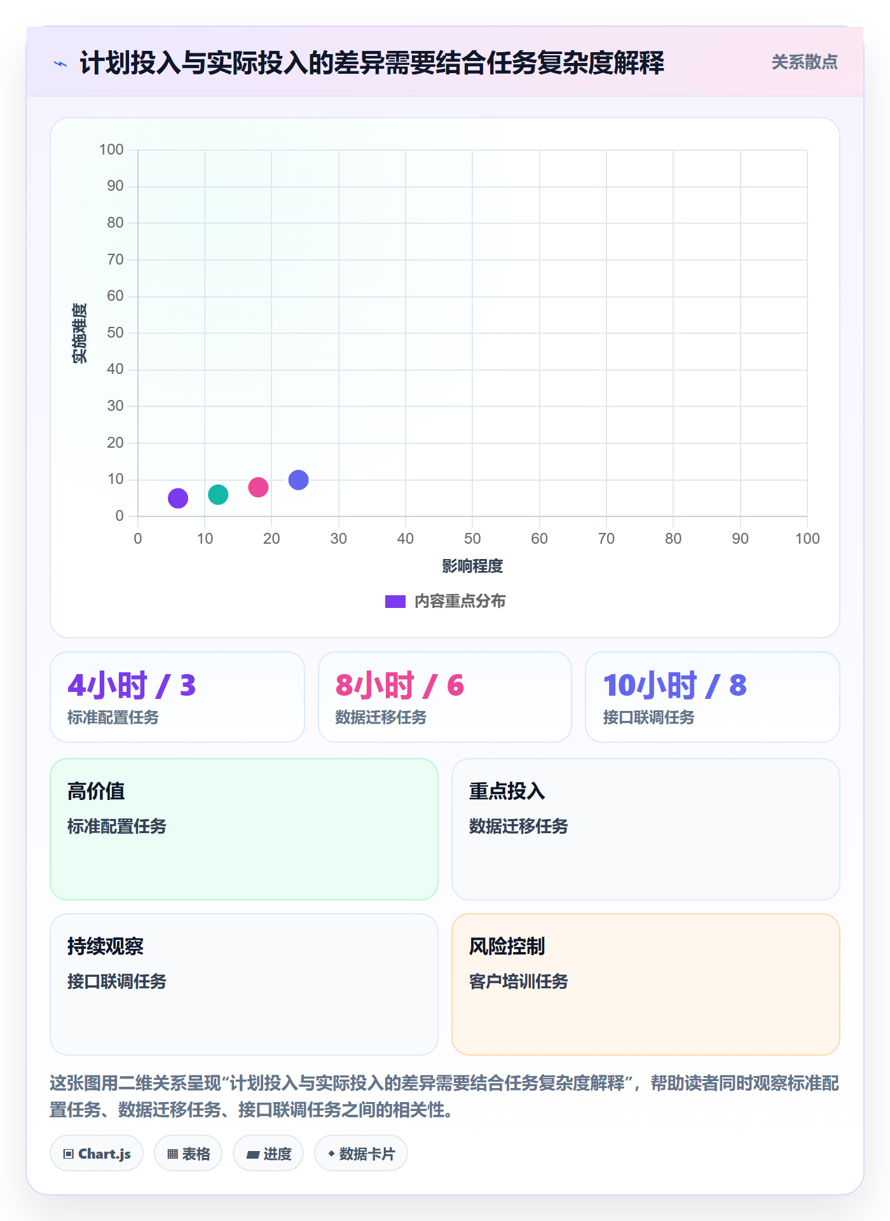Click the Chart.js tag chip
Screen dimensions: 890x1221
click(x=97, y=1154)
